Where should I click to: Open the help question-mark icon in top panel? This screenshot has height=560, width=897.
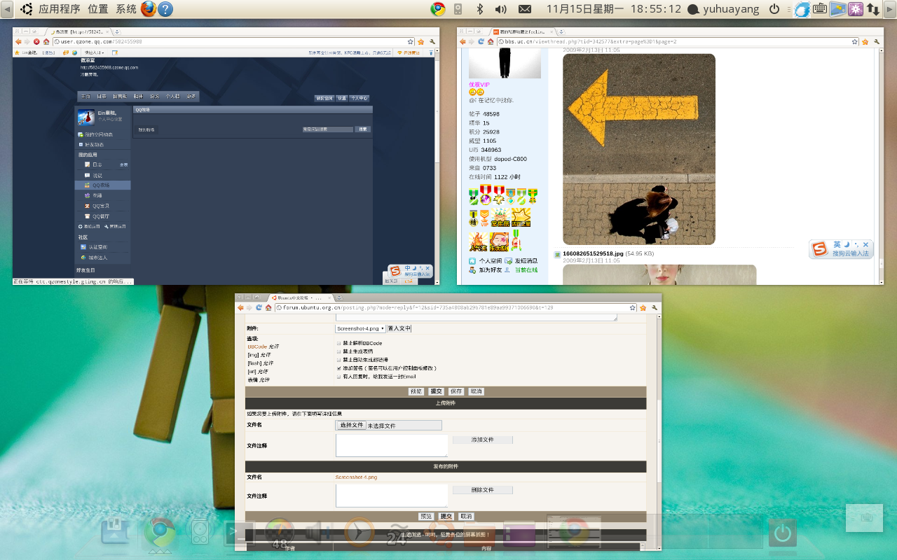[x=165, y=9]
